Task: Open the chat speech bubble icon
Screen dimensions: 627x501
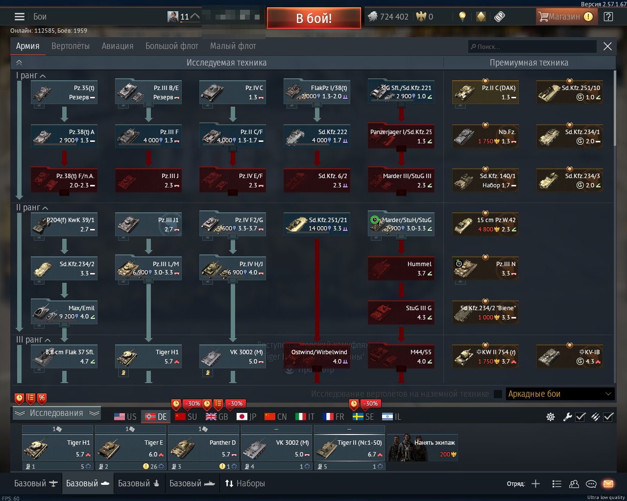Action: point(591,484)
